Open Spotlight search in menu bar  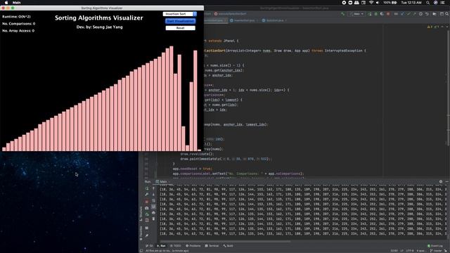428,2
